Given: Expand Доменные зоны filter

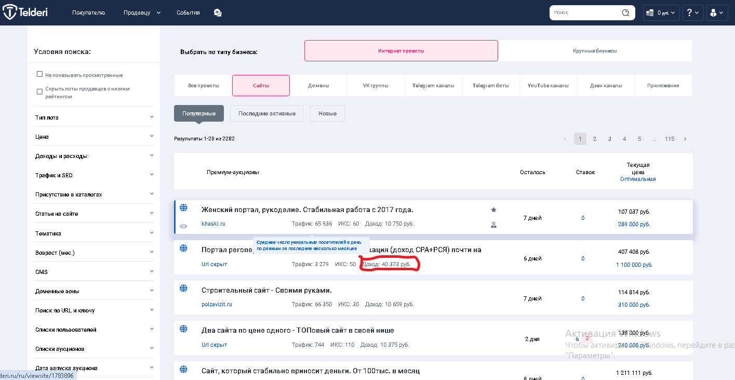Looking at the screenshot, I should (94, 291).
